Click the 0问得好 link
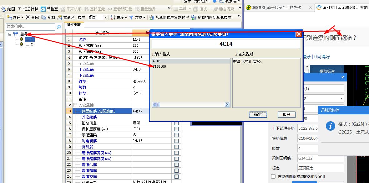 point(322,57)
